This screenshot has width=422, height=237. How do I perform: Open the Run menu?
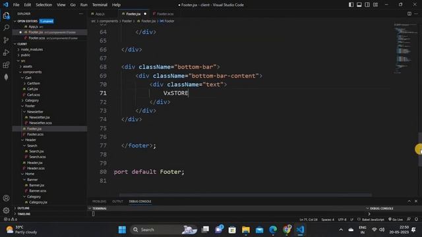[x=84, y=5]
